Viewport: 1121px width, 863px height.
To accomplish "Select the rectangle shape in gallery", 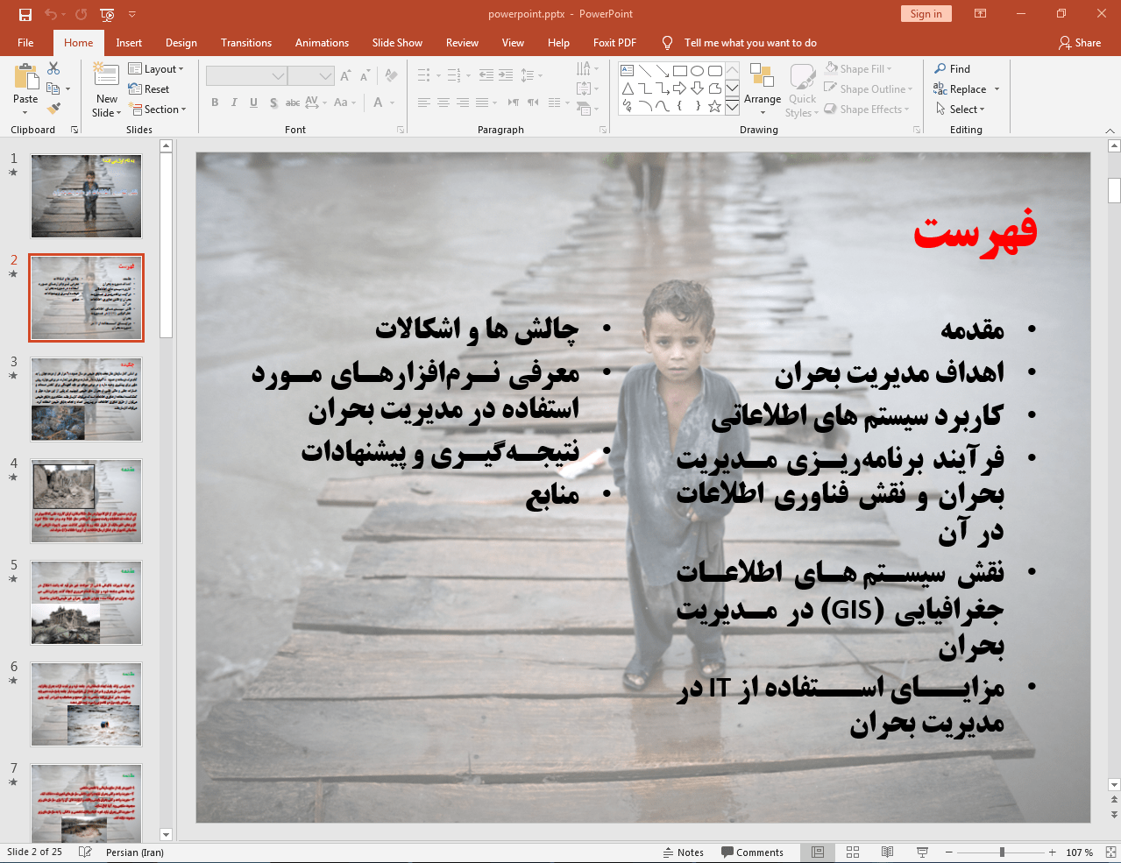I will 680,71.
